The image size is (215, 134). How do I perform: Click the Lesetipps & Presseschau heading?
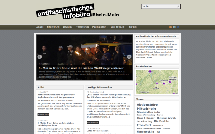[99, 87]
